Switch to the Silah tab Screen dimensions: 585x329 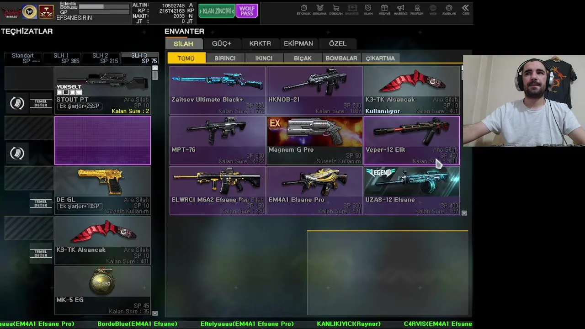point(183,44)
